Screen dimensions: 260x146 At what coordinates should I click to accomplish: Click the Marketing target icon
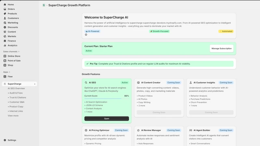pyautogui.click(x=5, y=23)
